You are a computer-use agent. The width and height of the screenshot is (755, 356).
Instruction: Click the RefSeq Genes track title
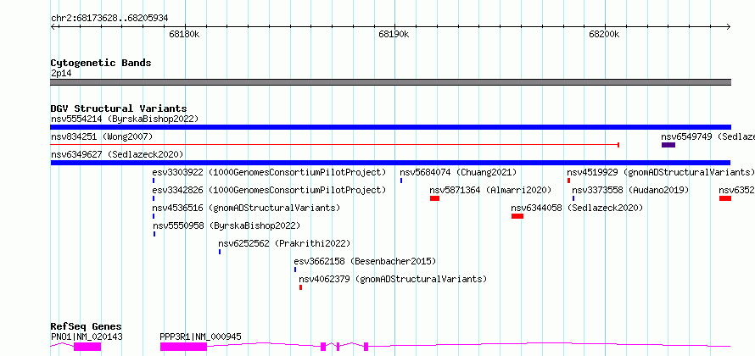[x=87, y=326]
